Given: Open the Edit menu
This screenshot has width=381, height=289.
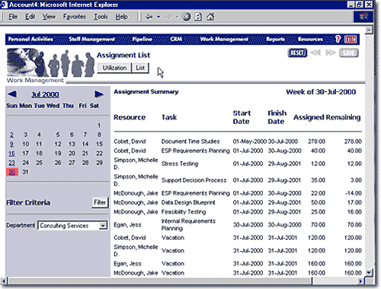Looking at the screenshot, I should [x=30, y=17].
